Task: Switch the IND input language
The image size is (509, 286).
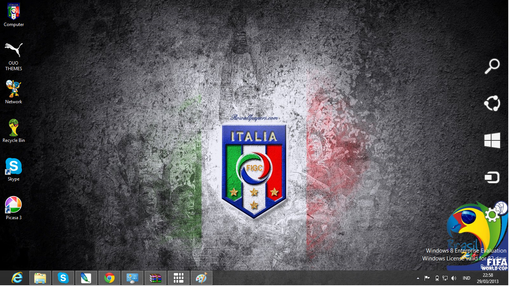Action: click(466, 277)
